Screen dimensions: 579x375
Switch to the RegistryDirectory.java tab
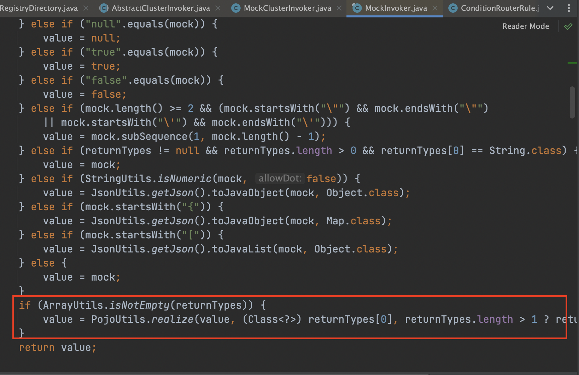tap(39, 8)
